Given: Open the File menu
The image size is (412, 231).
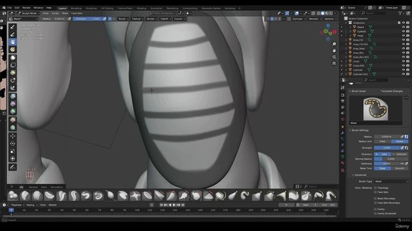Looking at the screenshot, I should pyautogui.click(x=10, y=8).
